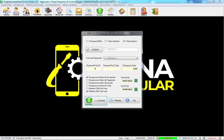Open the Funciona employees icon
Image resolution: width=224 pixels, height=140 pixels.
[x=26, y=11]
